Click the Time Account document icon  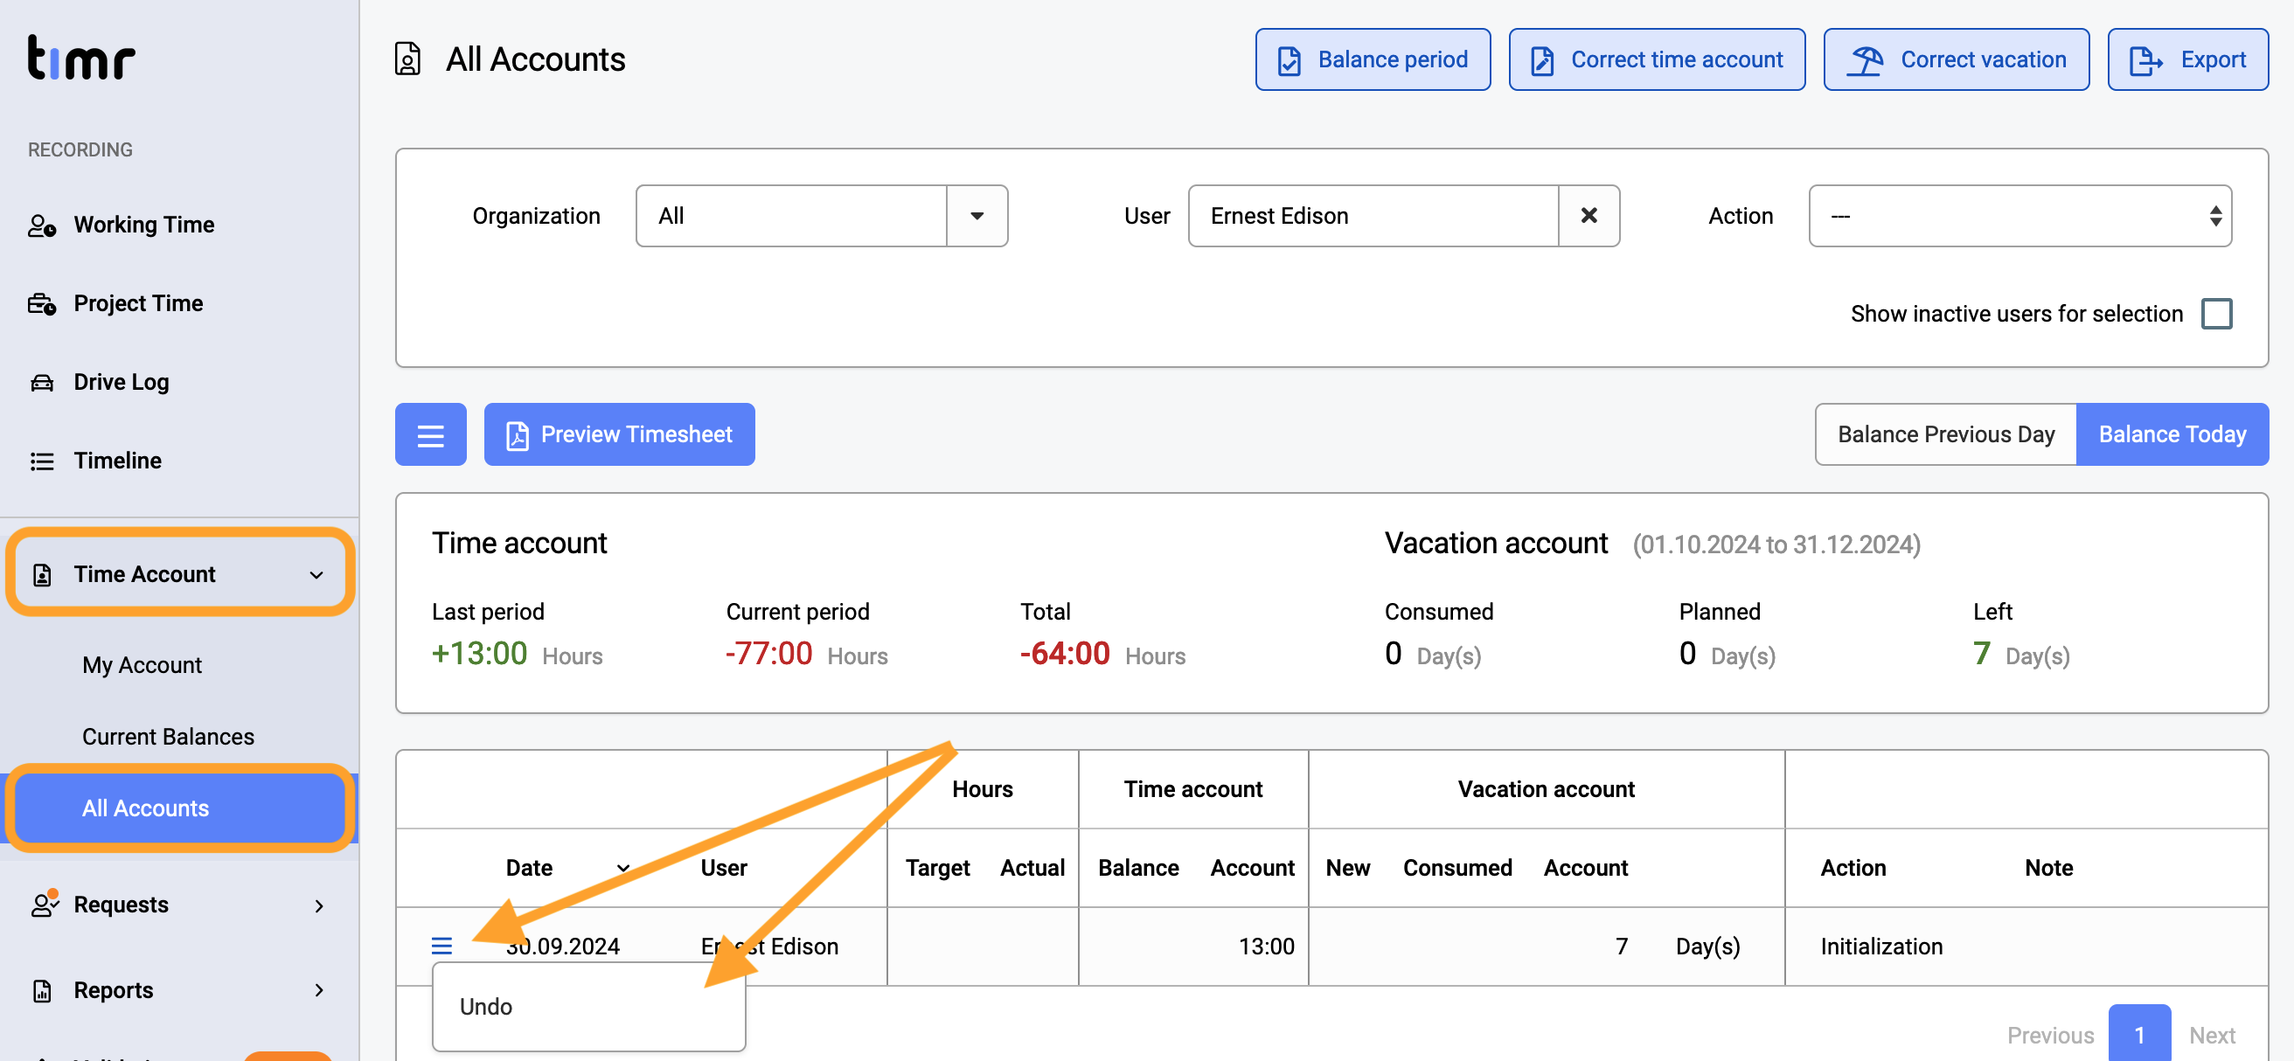[42, 575]
